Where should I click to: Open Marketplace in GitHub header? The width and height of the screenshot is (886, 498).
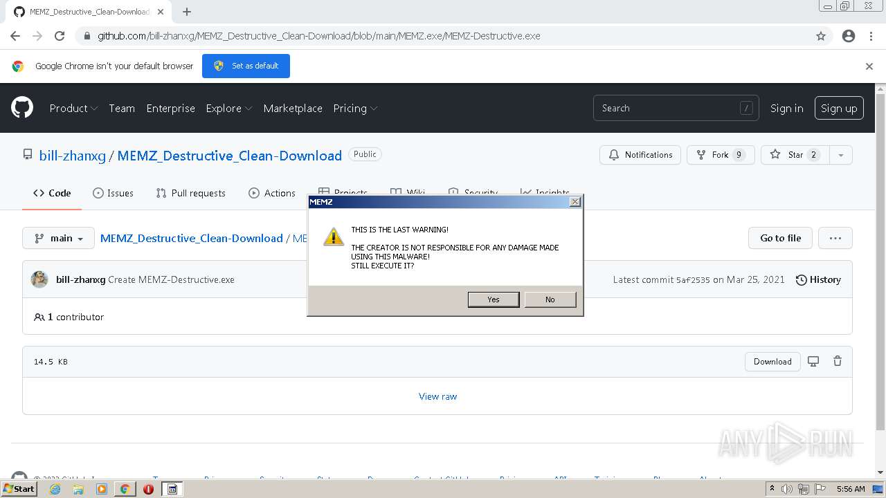[x=293, y=109]
